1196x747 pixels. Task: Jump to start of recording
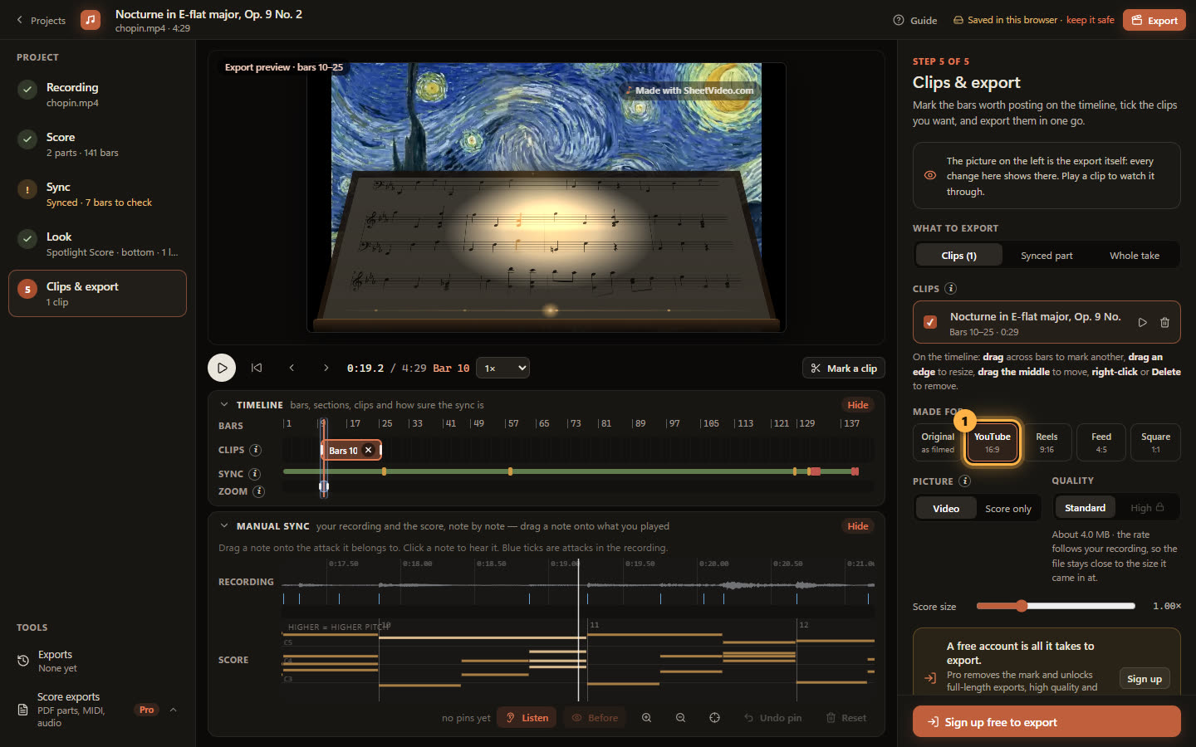[257, 368]
